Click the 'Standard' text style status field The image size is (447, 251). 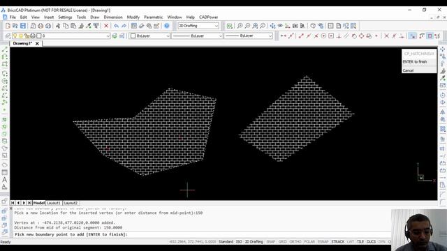tap(226, 242)
